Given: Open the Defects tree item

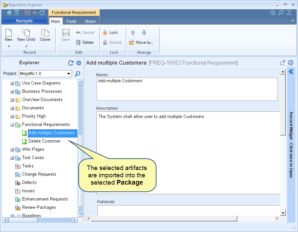Looking at the screenshot, I should point(29,183).
